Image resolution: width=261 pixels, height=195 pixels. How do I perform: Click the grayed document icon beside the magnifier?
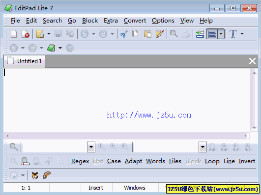[x=185, y=34]
